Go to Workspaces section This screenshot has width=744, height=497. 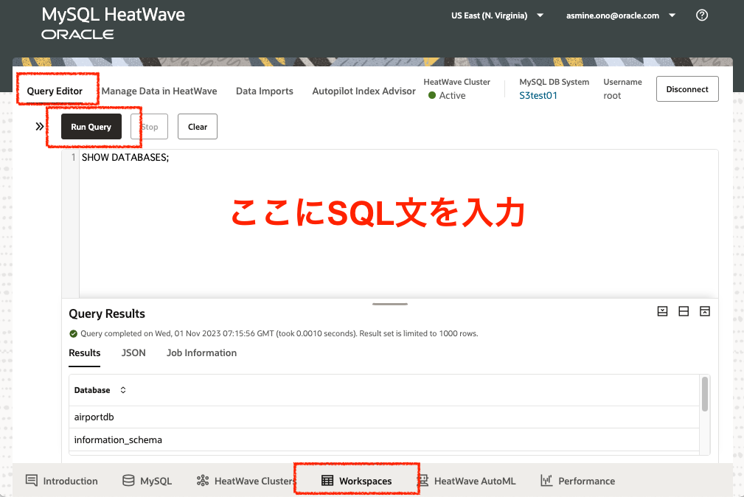pyautogui.click(x=365, y=481)
